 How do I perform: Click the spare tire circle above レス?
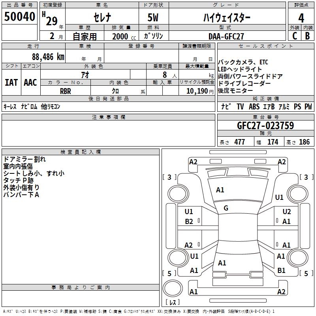pyautogui.click(x=172, y=287)
